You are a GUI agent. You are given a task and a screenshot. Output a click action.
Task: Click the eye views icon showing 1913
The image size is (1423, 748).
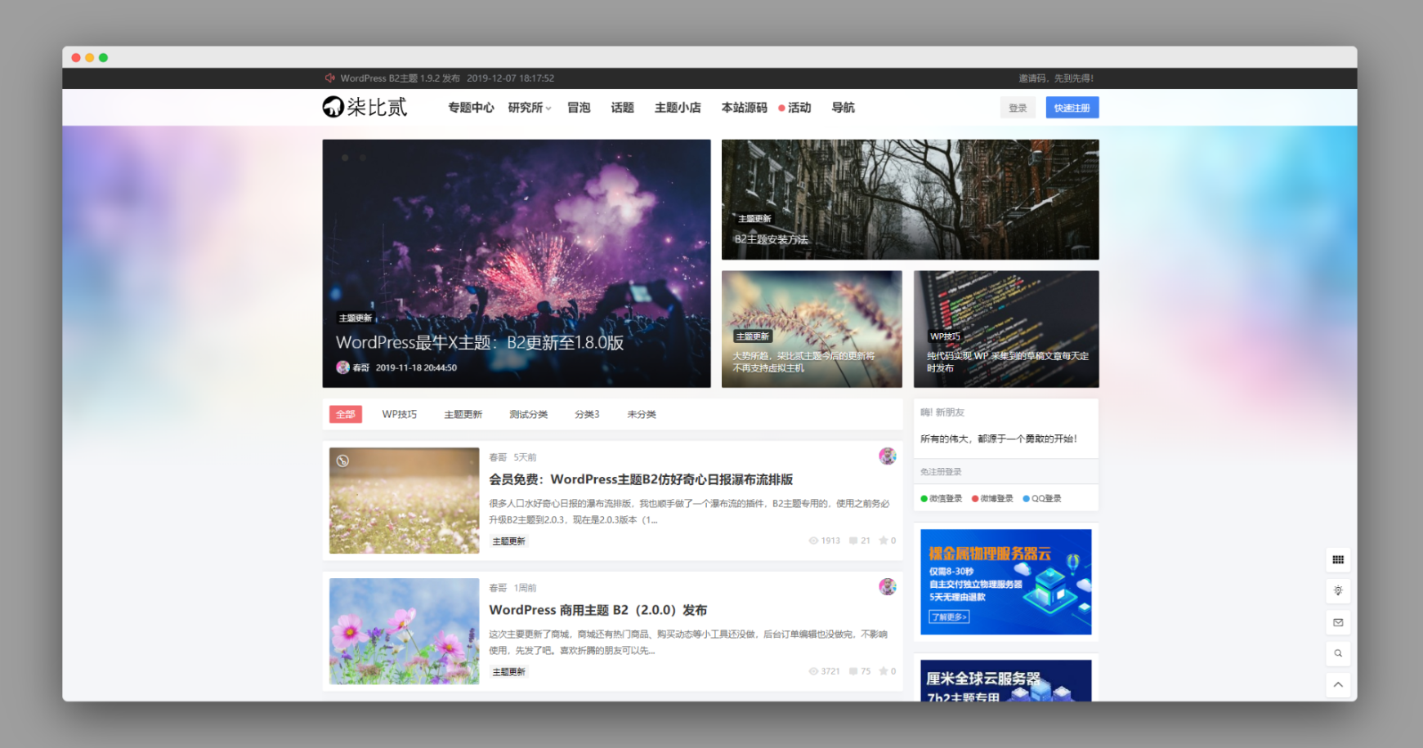click(813, 540)
